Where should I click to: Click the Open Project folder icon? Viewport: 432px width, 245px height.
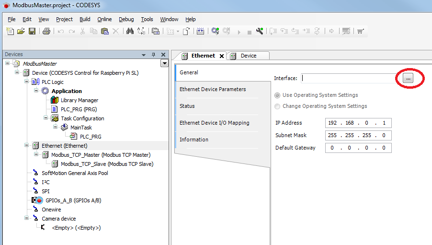pos(21,32)
